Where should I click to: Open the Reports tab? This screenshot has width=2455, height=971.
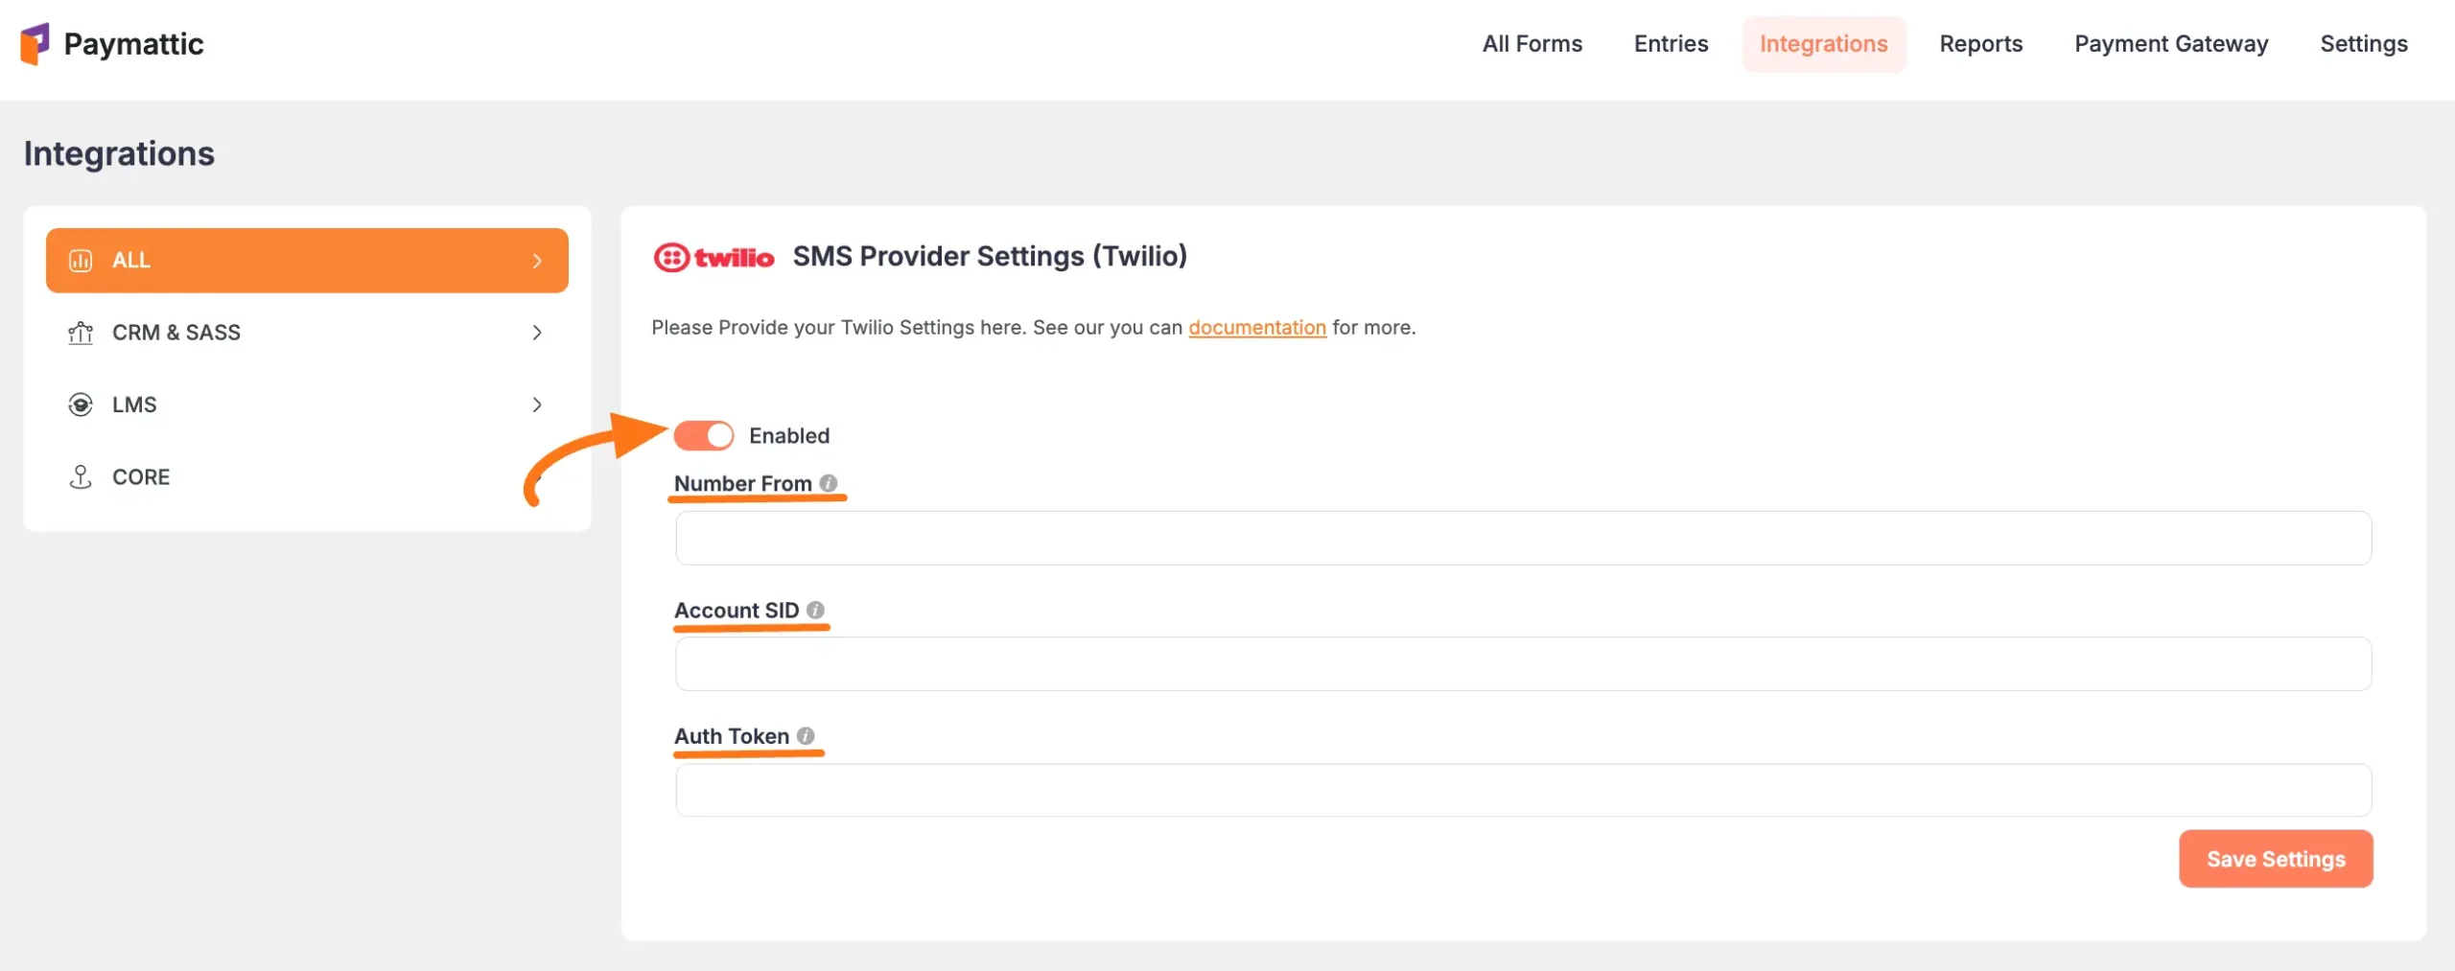1980,44
